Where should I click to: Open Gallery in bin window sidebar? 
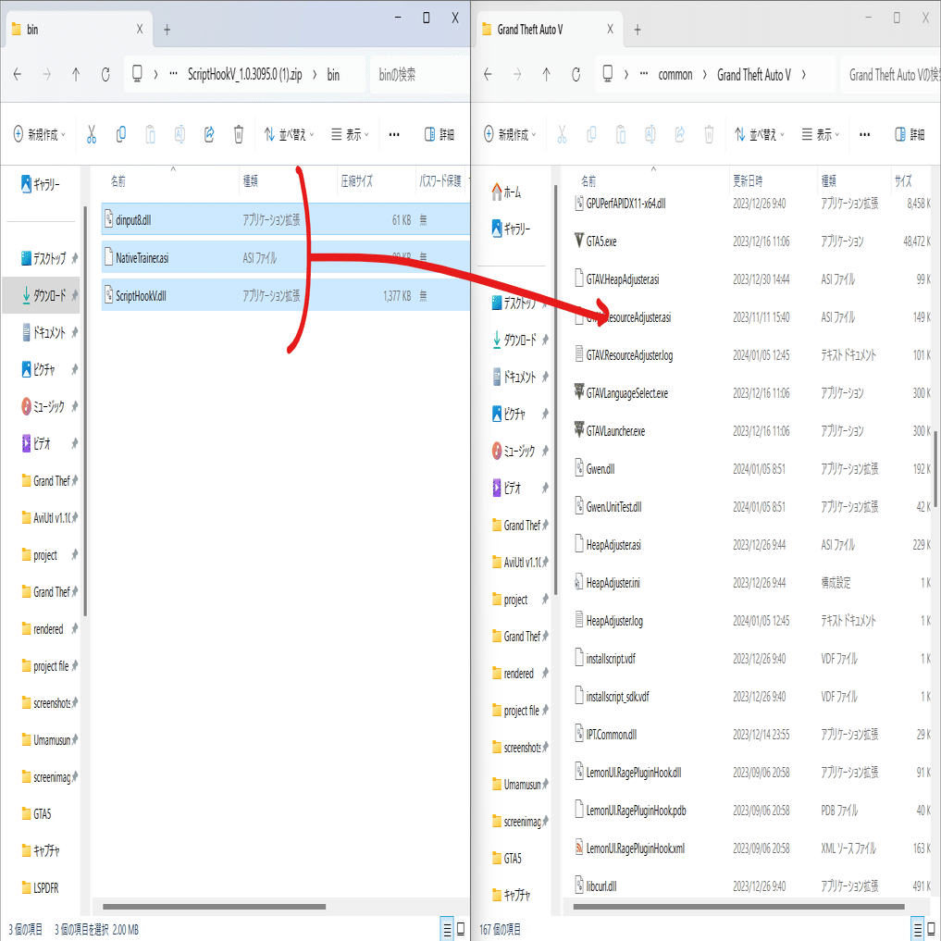point(42,184)
